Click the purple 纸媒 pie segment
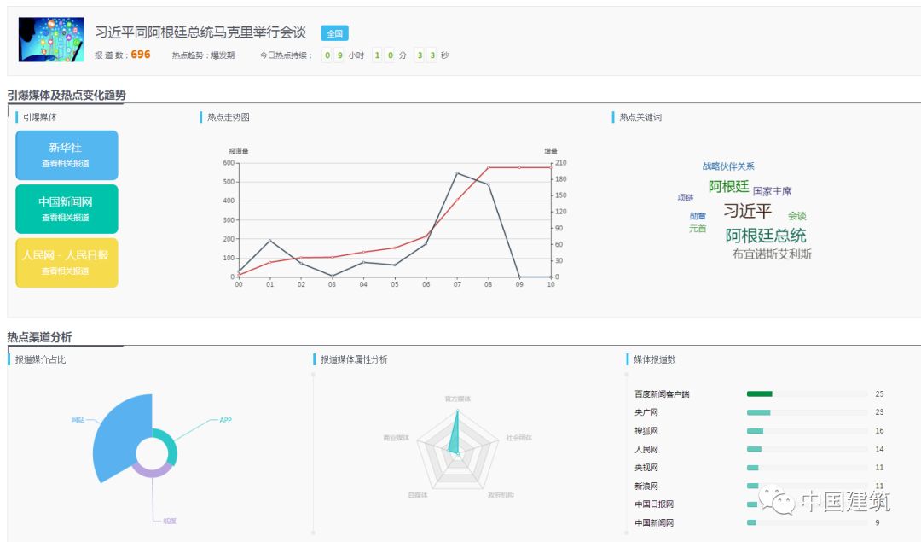921x542 pixels. pyautogui.click(x=152, y=471)
